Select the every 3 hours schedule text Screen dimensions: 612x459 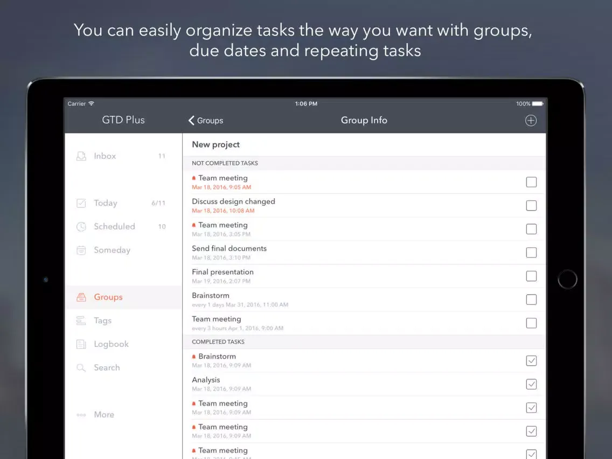(x=237, y=328)
